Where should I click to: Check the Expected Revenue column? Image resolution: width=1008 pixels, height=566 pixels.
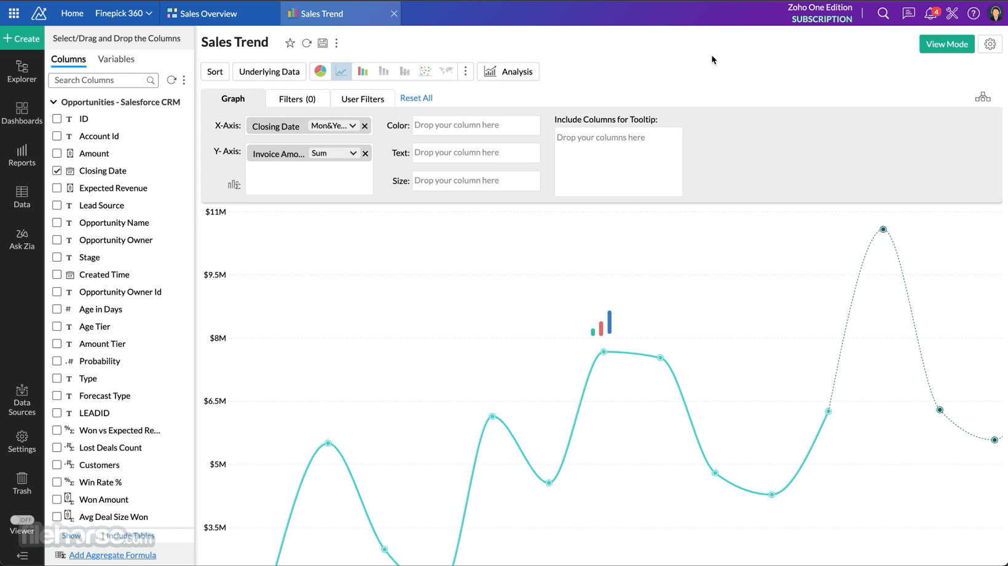[57, 188]
